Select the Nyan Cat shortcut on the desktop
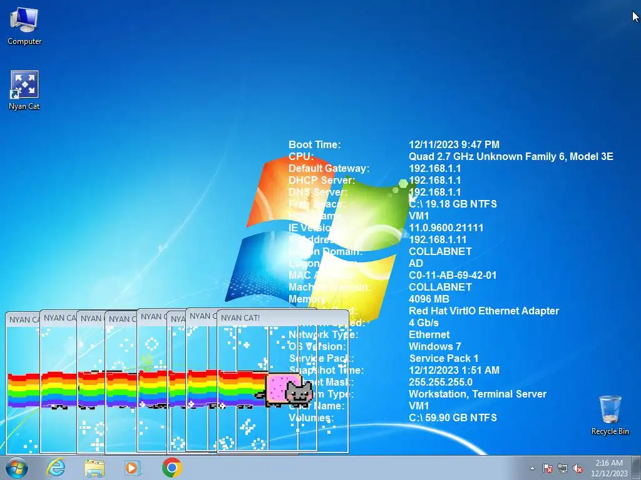The image size is (641, 480). [24, 91]
